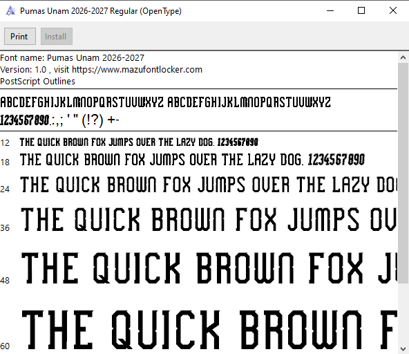Click the digits and punctuation sample line
409x354 pixels.
coord(59,120)
